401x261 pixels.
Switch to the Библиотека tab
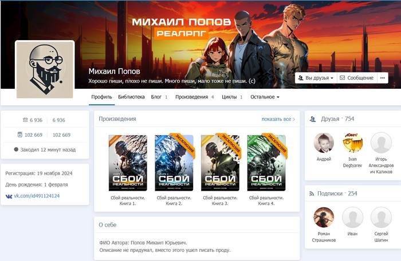[x=131, y=97]
